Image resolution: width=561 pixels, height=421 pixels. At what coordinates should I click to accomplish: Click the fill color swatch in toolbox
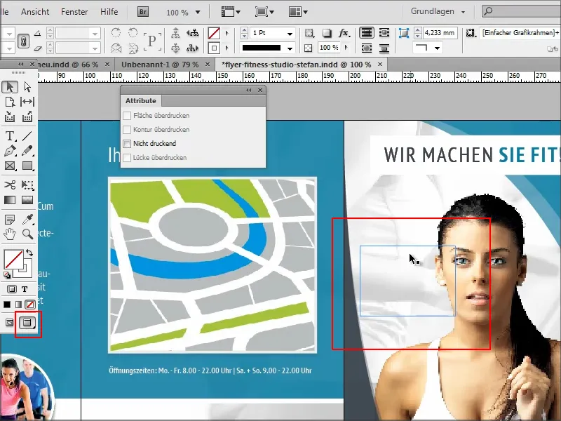14,259
